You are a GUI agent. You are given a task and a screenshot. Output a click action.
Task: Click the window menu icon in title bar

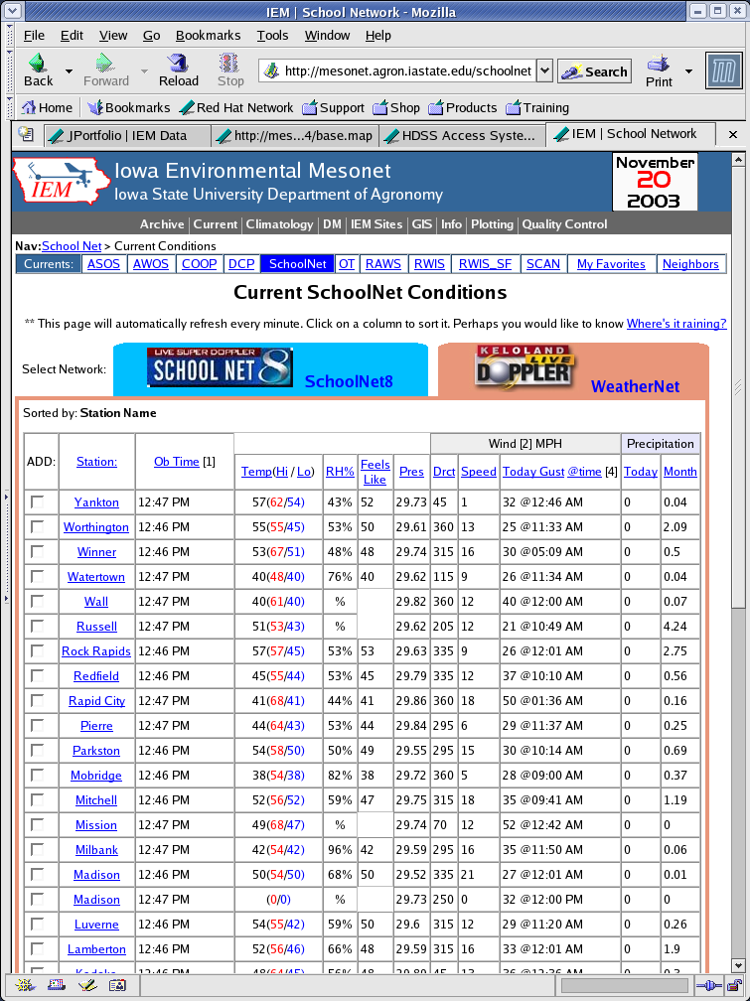[x=12, y=11]
